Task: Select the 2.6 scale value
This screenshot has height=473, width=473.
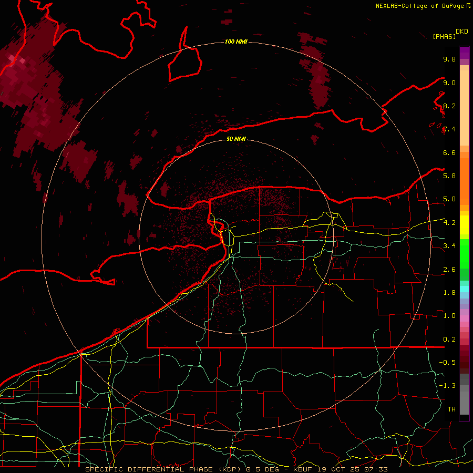Action: [x=449, y=270]
